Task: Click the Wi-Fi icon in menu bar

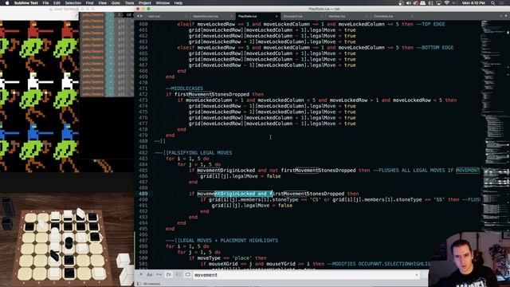Action: [x=447, y=3]
